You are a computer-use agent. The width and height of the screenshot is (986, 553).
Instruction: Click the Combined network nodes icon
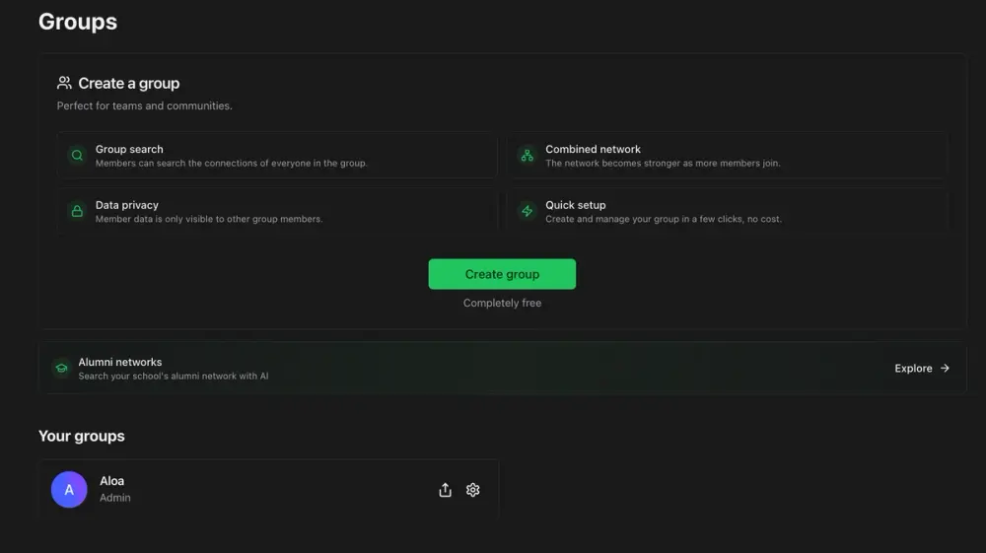[527, 155]
